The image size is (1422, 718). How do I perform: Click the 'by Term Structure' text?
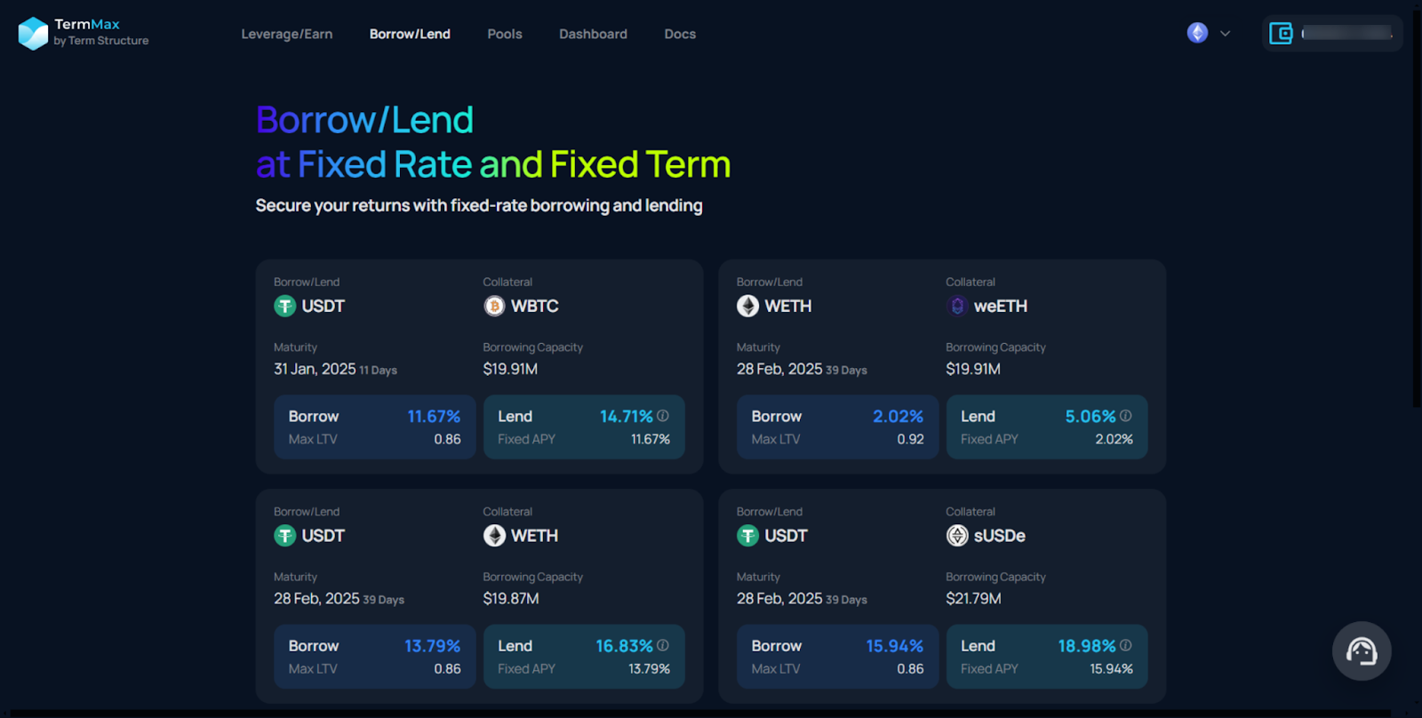[101, 41]
